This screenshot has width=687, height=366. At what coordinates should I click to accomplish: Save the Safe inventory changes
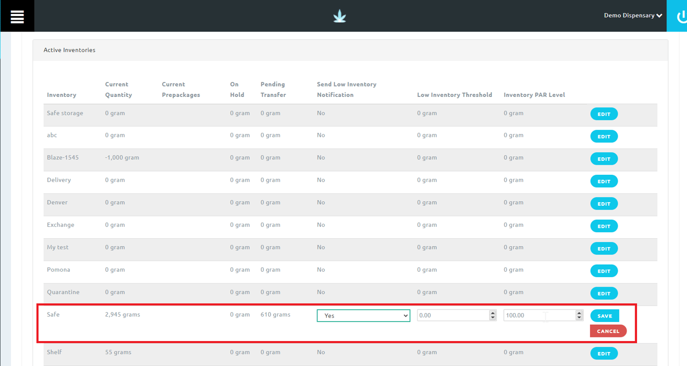(604, 316)
